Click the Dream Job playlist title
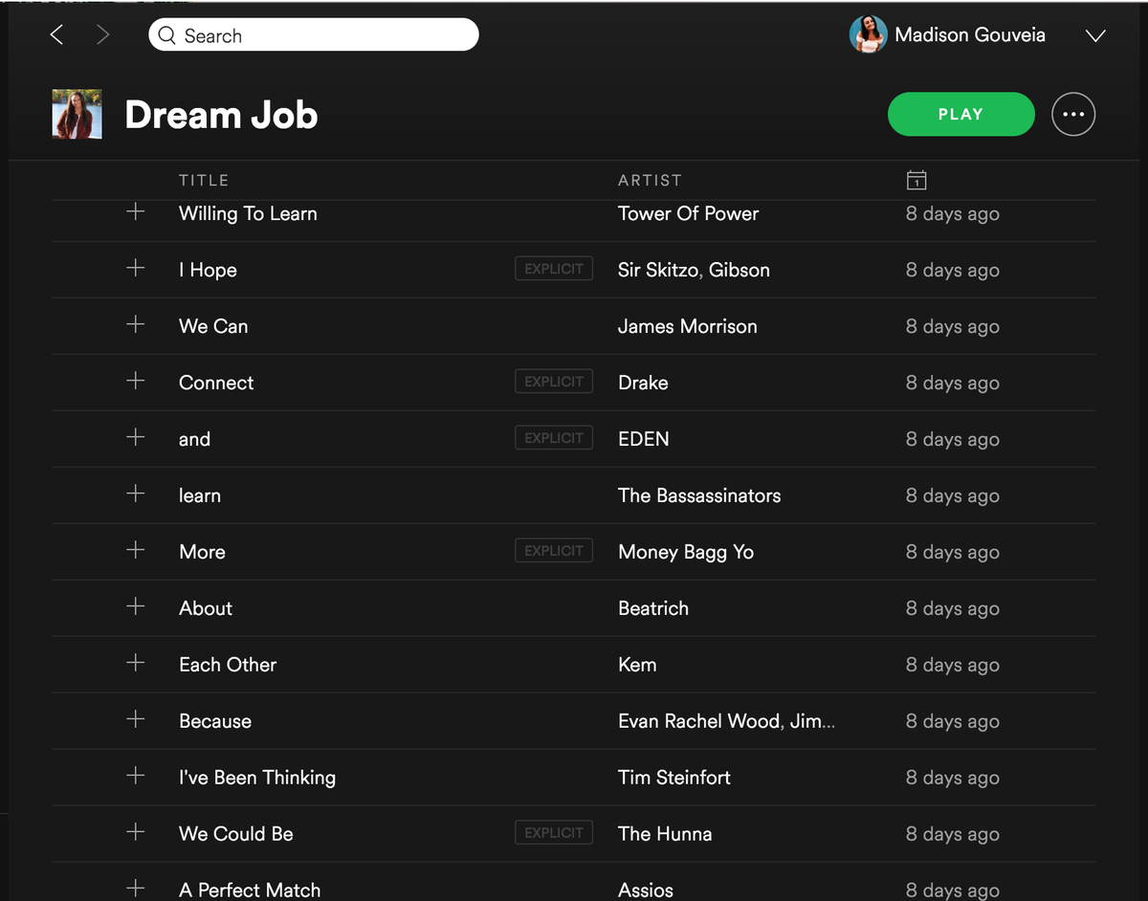The width and height of the screenshot is (1148, 901). 221,115
